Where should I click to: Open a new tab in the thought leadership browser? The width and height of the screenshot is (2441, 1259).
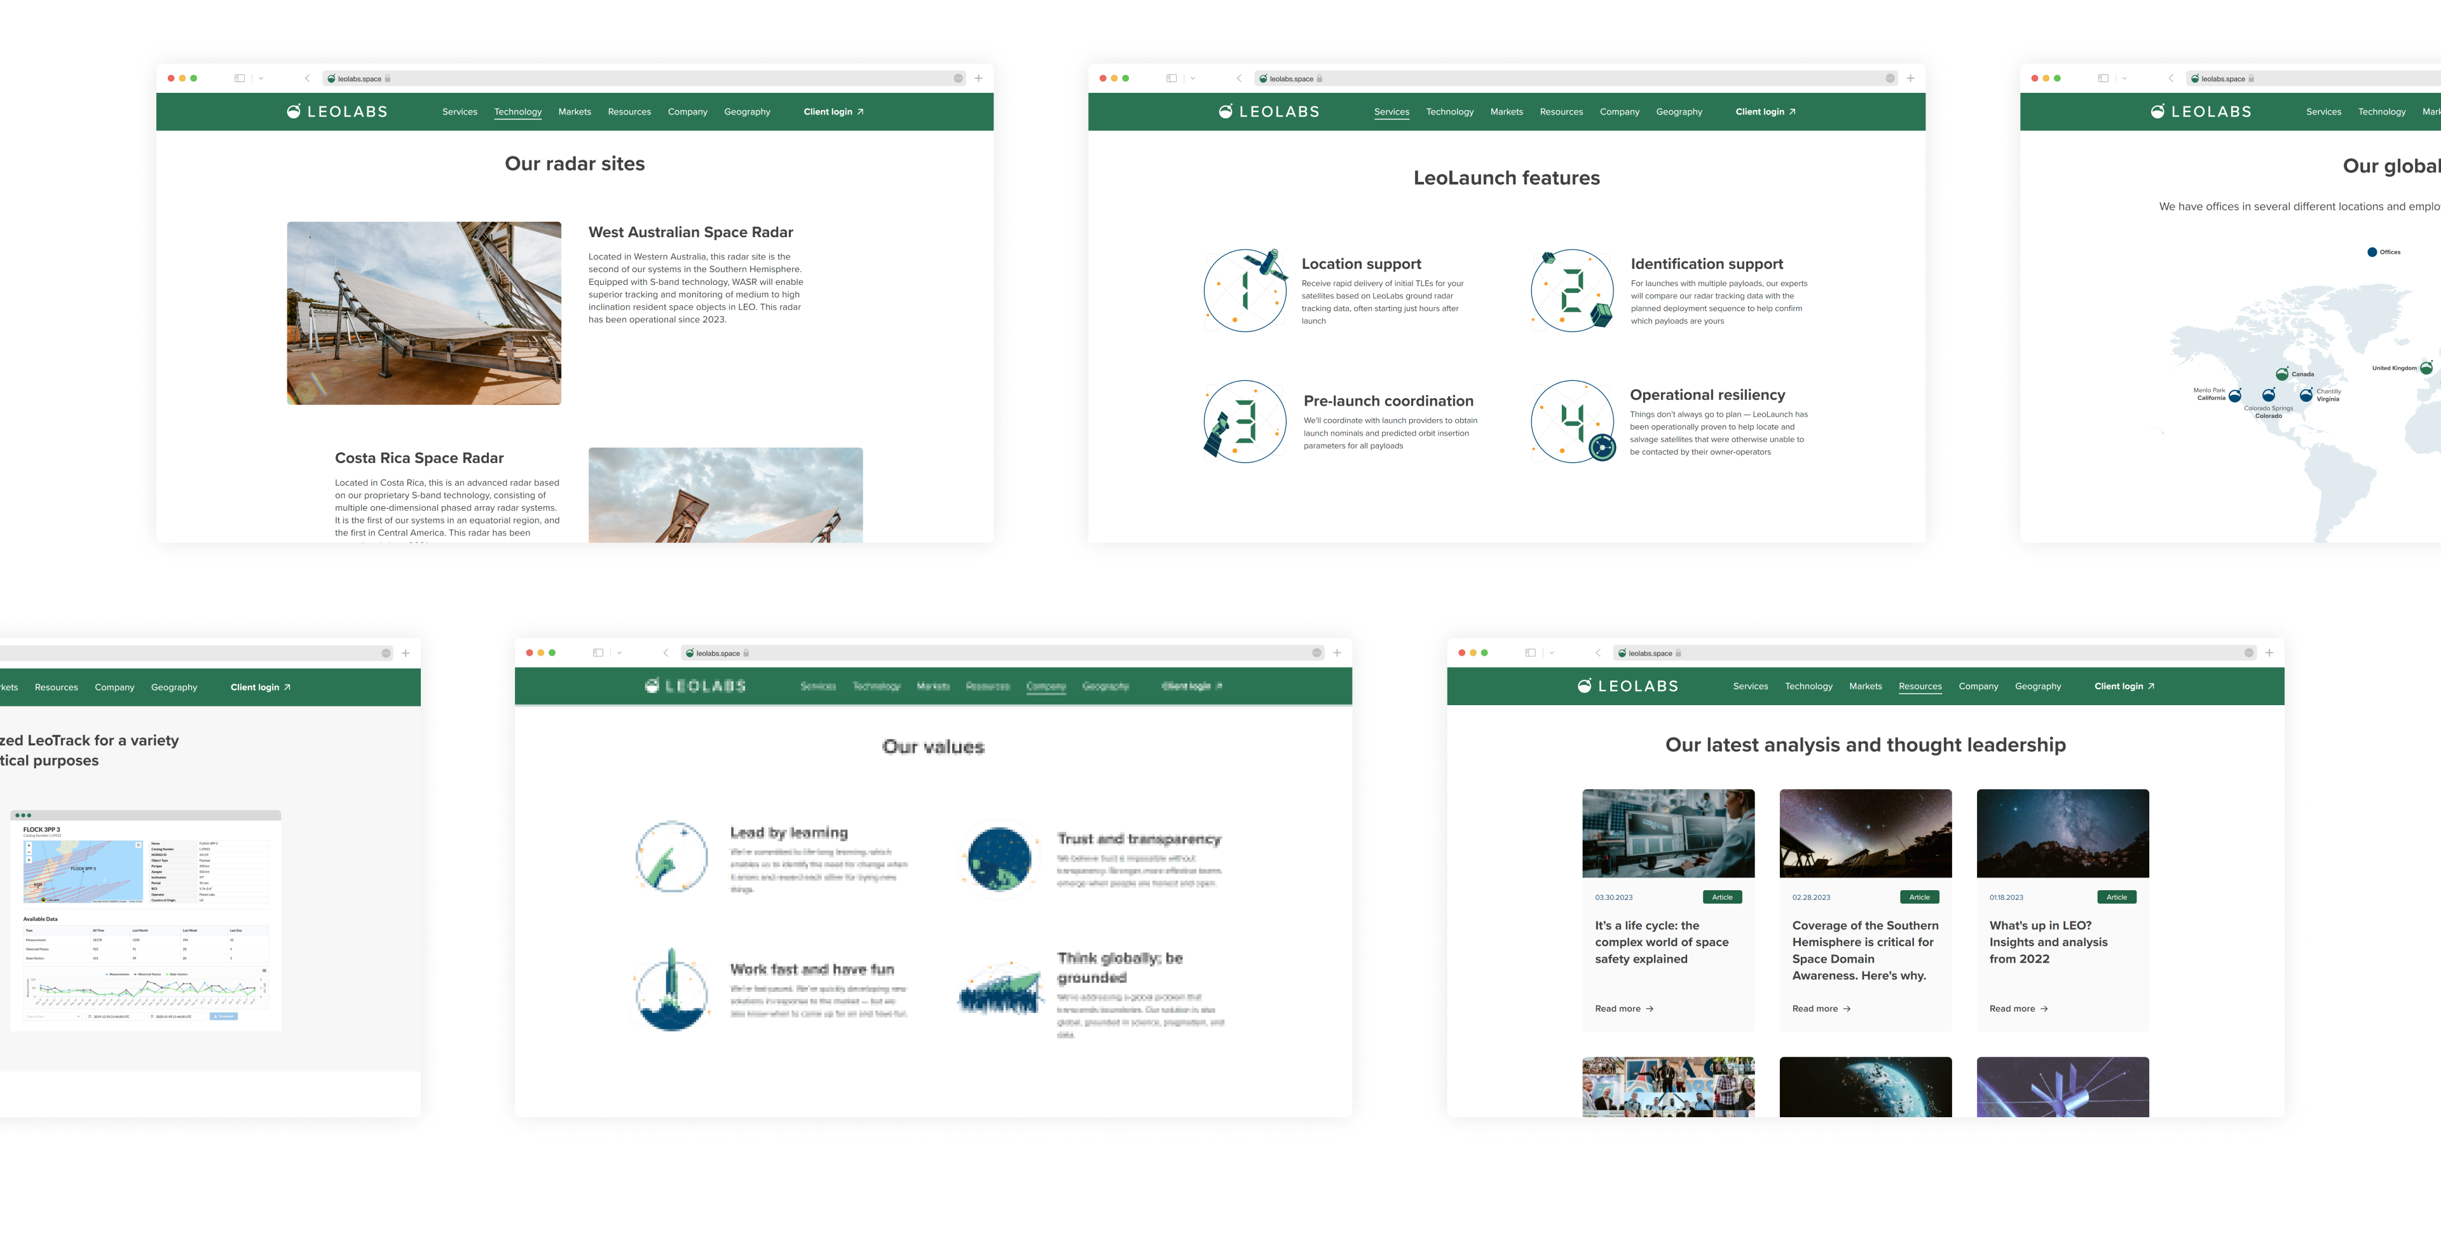pos(2269,652)
